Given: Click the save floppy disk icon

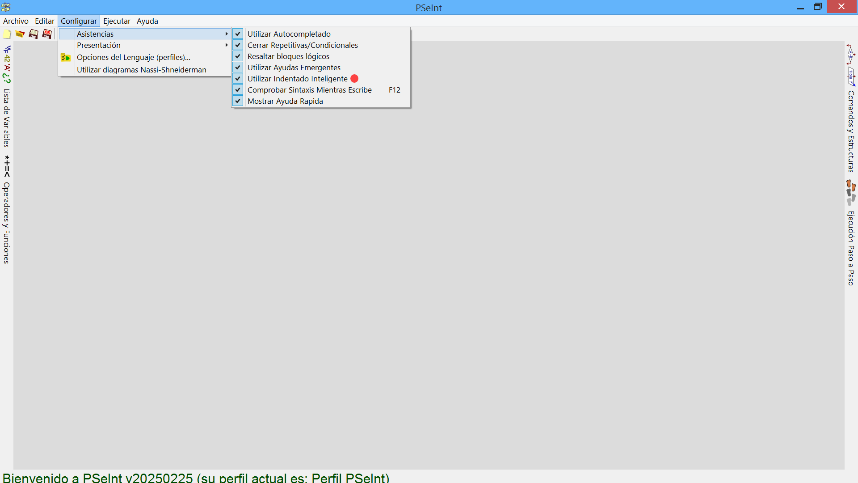Looking at the screenshot, I should 34,34.
